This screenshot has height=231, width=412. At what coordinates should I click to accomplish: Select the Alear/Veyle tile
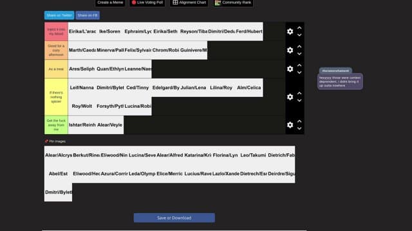(x=110, y=125)
